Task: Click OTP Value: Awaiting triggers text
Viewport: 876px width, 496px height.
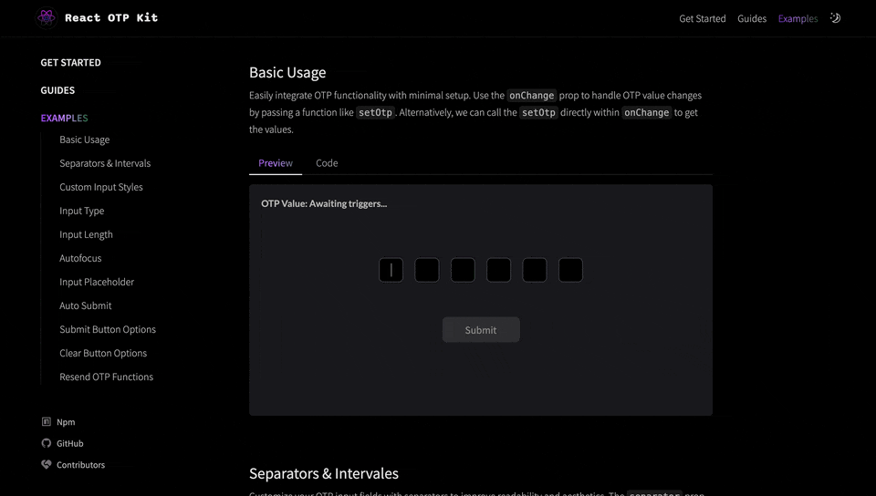Action: click(x=324, y=203)
